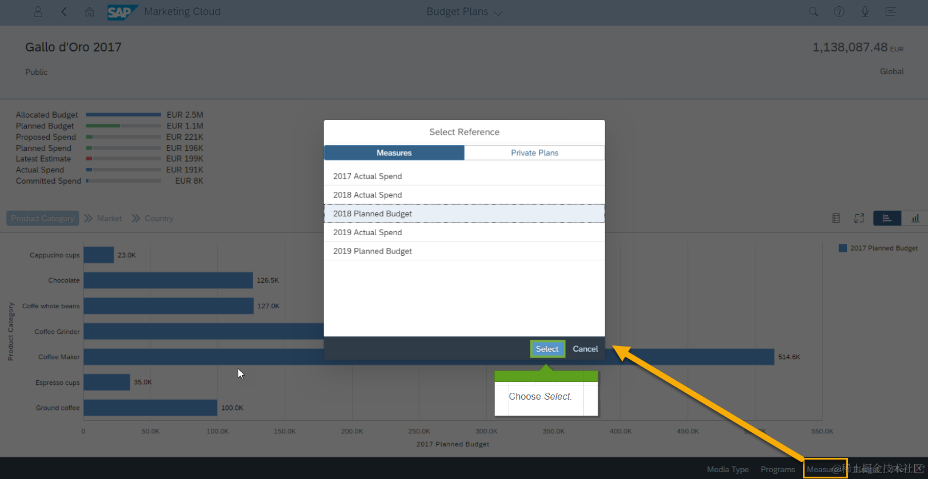
Task: Click the Actual Spend EUR 191K value
Action: pyautogui.click(x=185, y=170)
